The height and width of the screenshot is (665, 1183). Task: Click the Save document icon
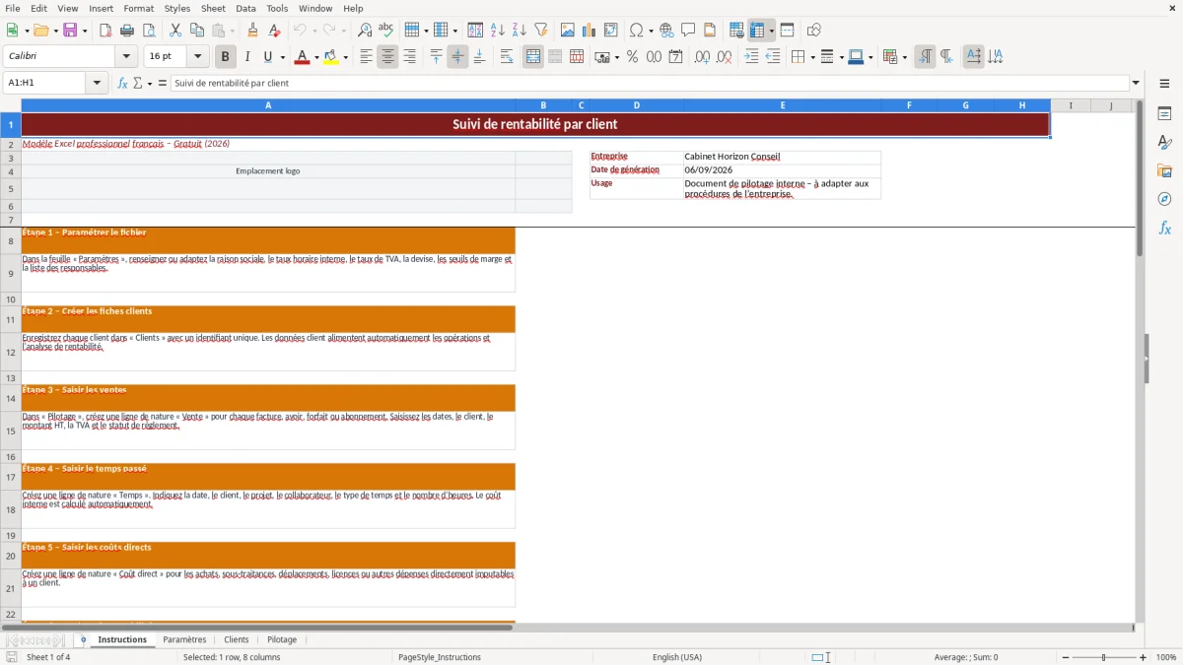pos(70,31)
